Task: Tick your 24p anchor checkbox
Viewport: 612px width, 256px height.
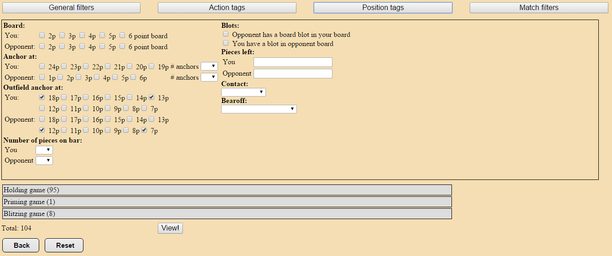Action: pyautogui.click(x=42, y=67)
